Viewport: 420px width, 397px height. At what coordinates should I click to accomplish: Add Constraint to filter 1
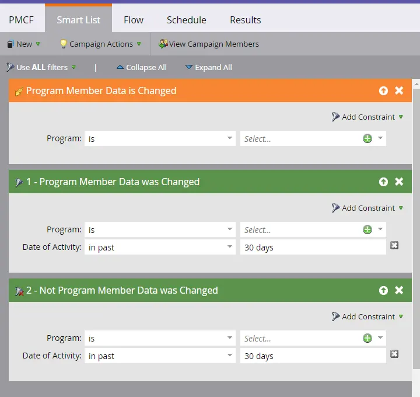click(x=367, y=208)
